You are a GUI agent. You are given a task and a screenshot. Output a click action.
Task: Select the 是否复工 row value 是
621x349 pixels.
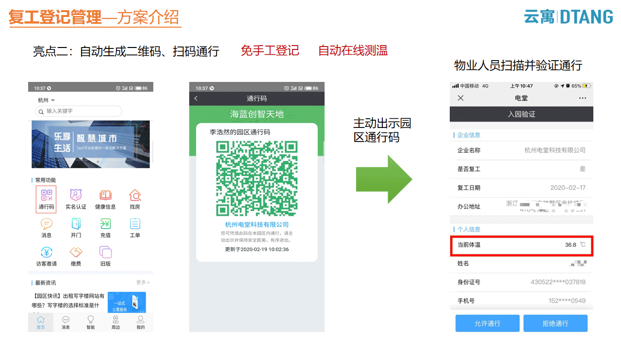583,169
